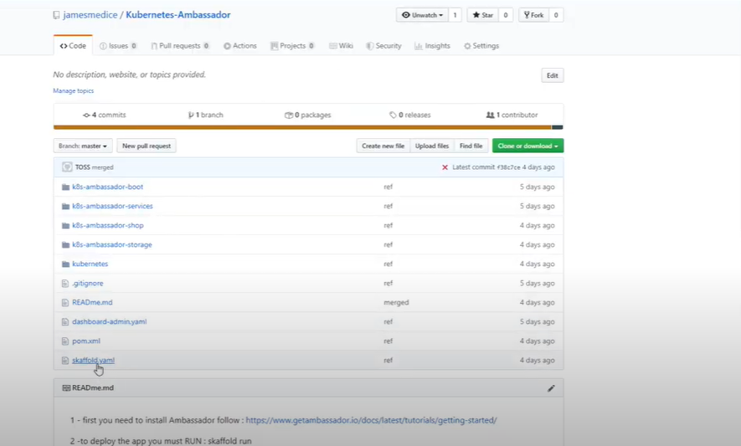This screenshot has width=741, height=446.
Task: Click New pull request button
Action: point(147,146)
